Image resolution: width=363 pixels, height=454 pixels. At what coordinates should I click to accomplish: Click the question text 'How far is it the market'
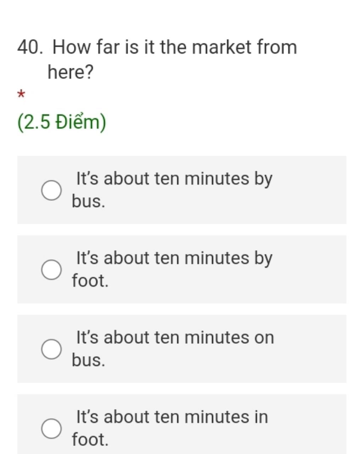pyautogui.click(x=152, y=47)
